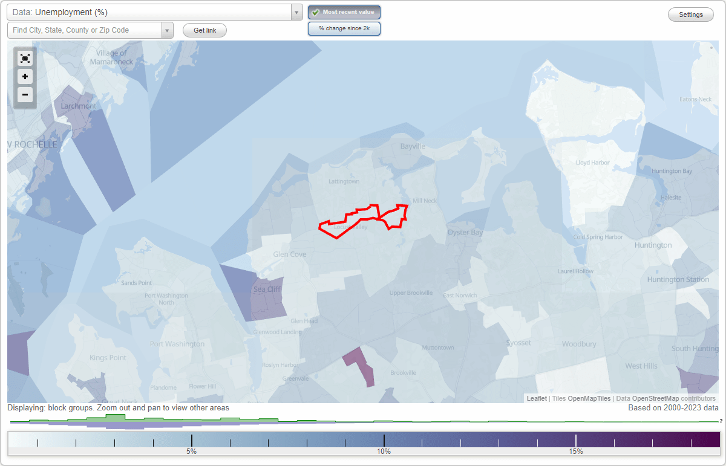Screen dimensions: 726x466
Task: Enable the '% change since 2k' display
Action: [344, 28]
